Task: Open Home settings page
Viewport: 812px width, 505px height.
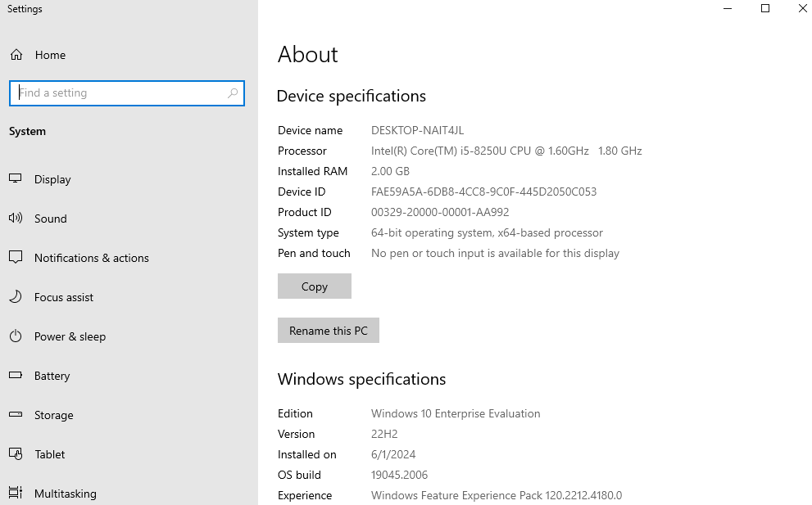Action: coord(50,55)
